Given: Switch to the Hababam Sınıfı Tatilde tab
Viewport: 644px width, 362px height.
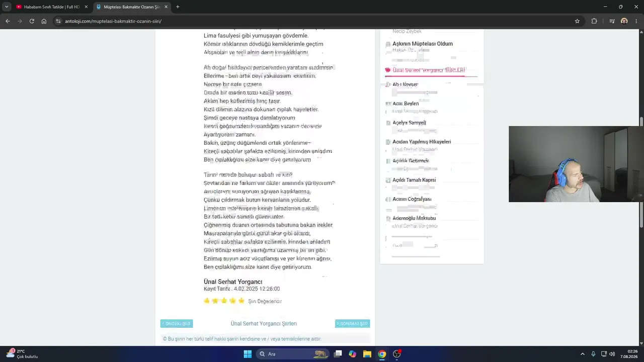Looking at the screenshot, I should (x=51, y=7).
